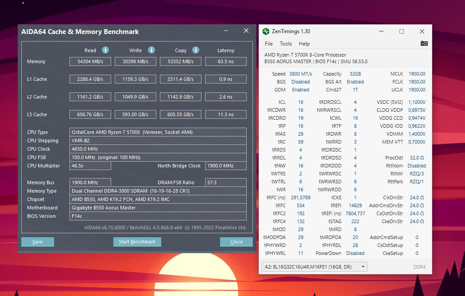Click the camera screenshot icon in ZenTimings
The image size is (465, 296).
424,43
